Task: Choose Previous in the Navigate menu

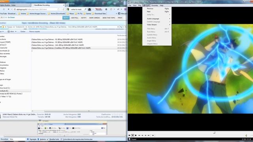Action: (157, 9)
